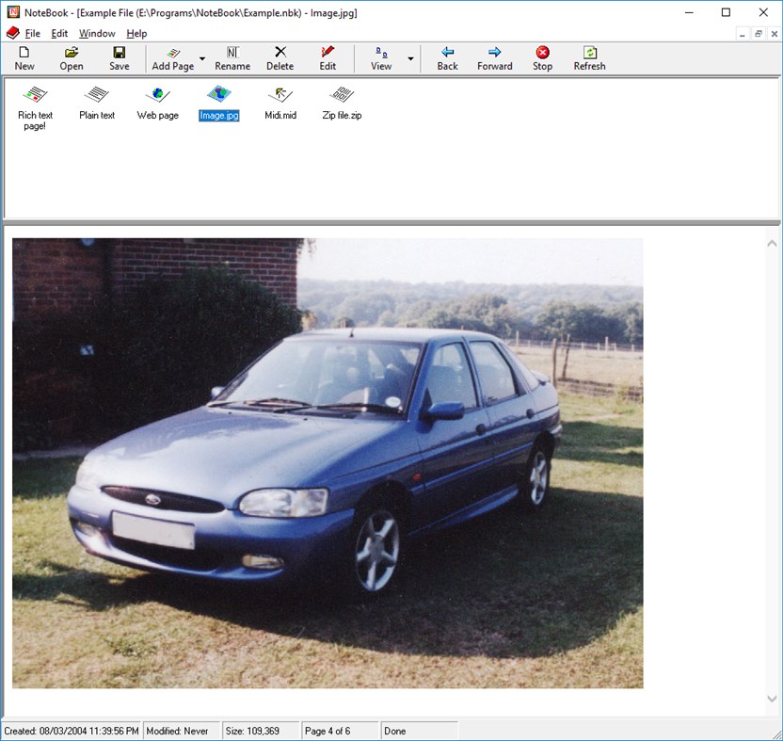Open the File menu
Viewport: 783px width, 741px height.
pos(33,32)
